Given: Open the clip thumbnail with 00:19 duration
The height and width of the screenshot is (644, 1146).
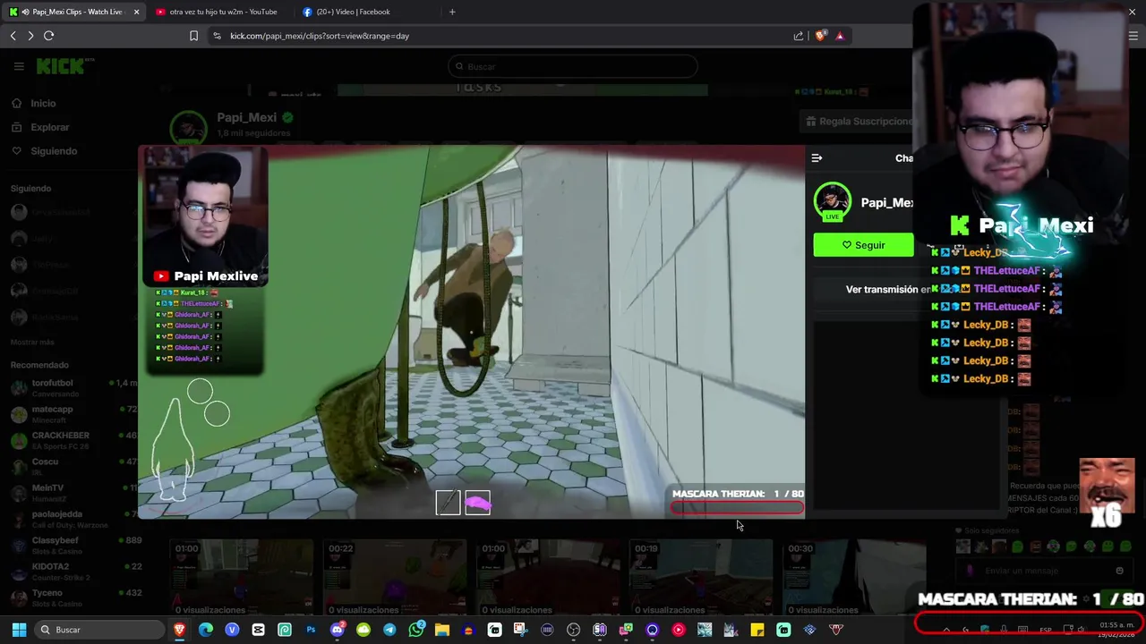Looking at the screenshot, I should click(x=700, y=577).
